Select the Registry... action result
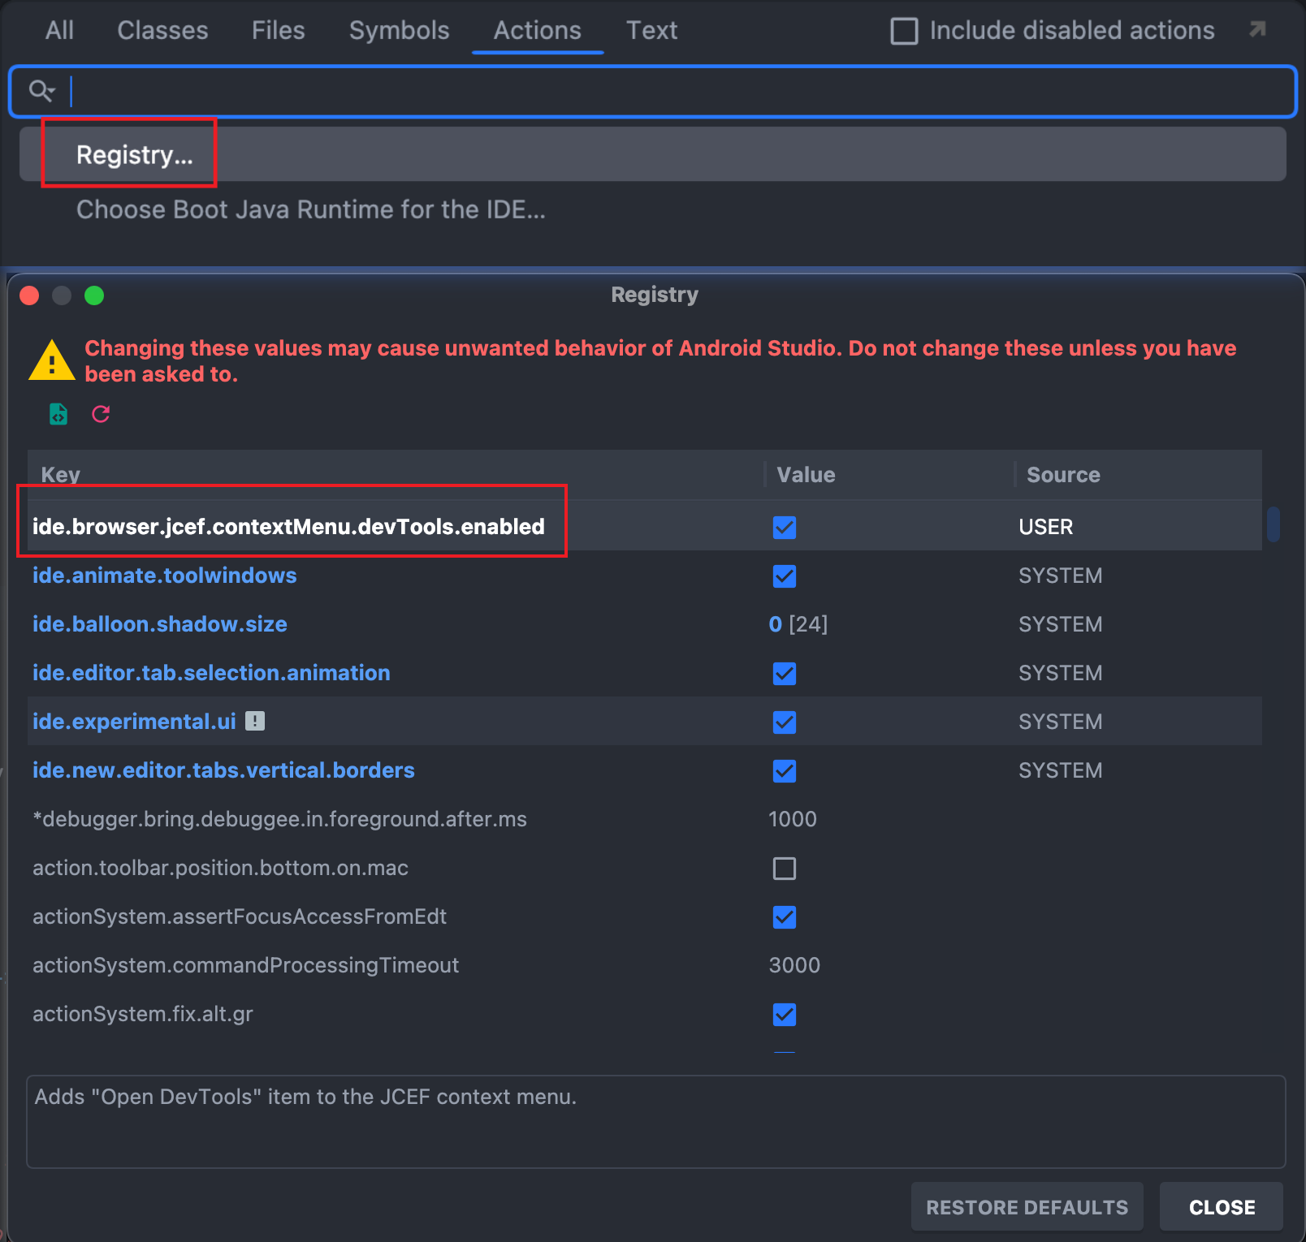The height and width of the screenshot is (1242, 1306). point(653,154)
